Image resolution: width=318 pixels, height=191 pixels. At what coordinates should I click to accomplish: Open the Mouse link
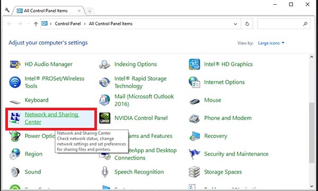[x=213, y=100]
